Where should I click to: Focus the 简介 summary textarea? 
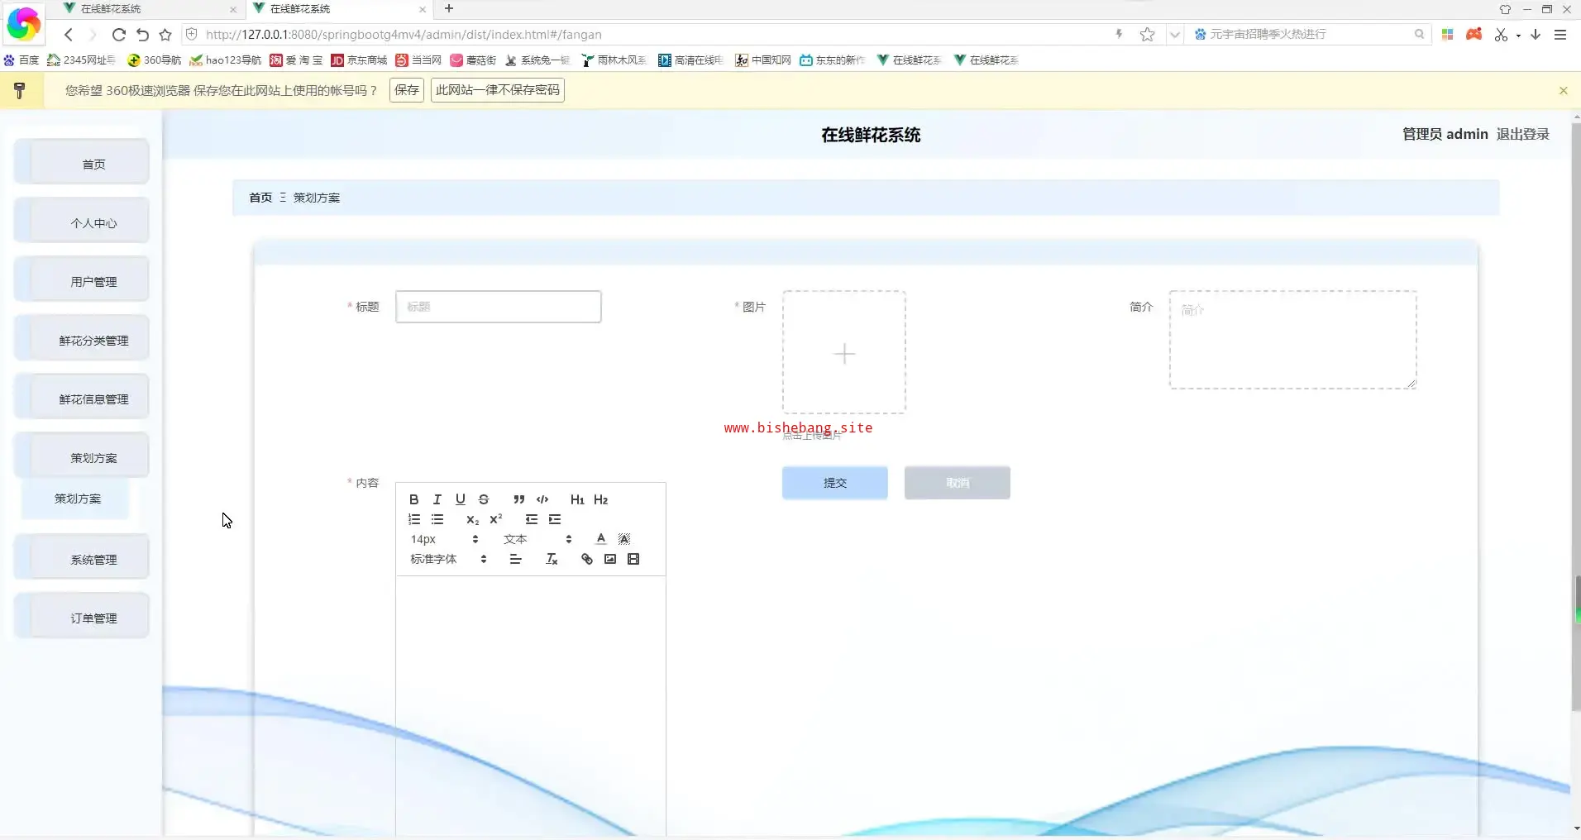coord(1293,340)
